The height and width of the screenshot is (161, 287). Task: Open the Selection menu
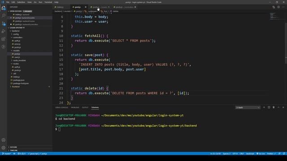tap(21, 2)
